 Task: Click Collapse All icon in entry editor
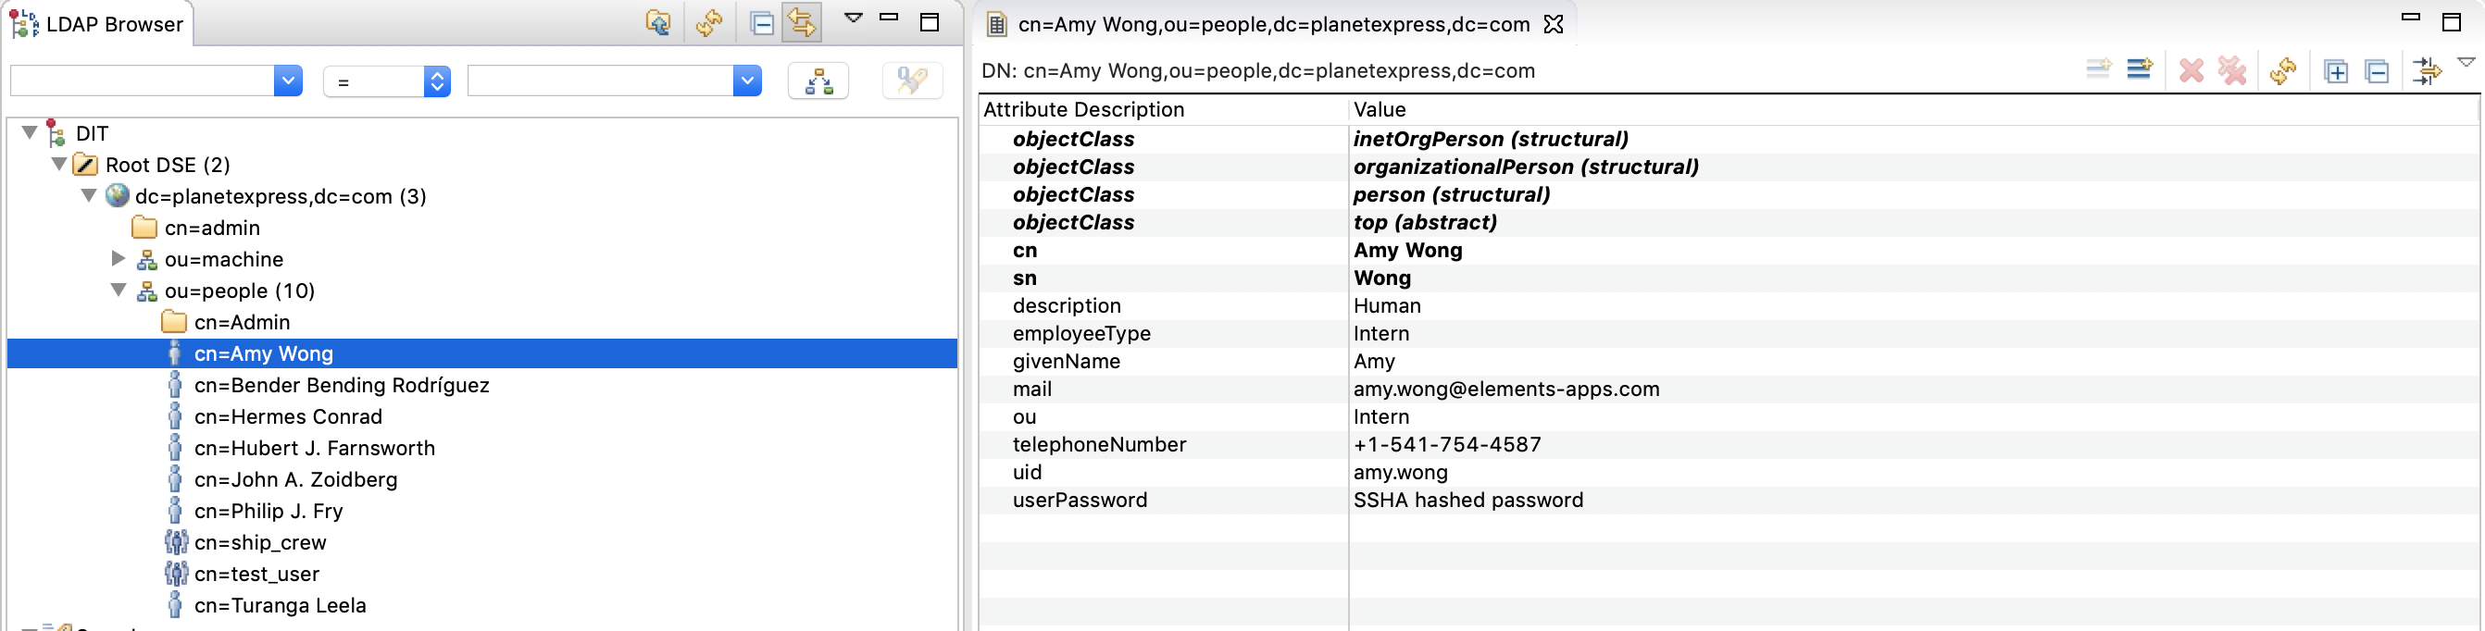(x=2377, y=70)
